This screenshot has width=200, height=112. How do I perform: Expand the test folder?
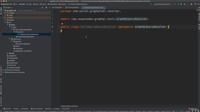point(7,53)
